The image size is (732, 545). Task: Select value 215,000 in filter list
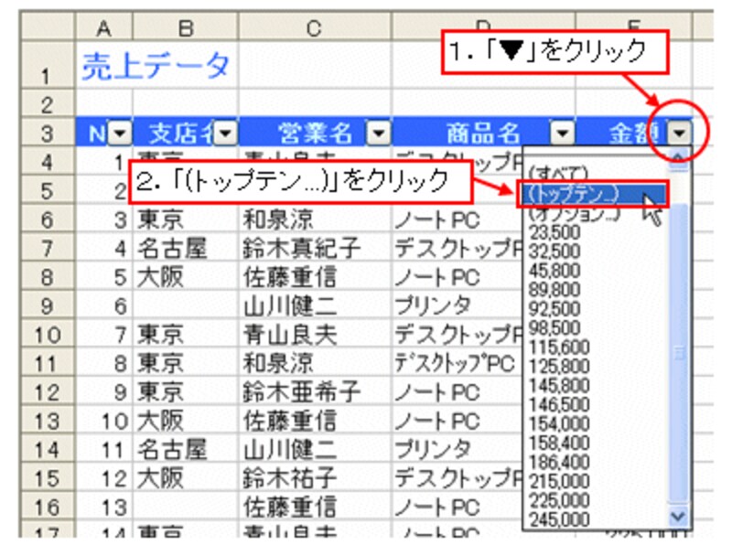coord(559,481)
